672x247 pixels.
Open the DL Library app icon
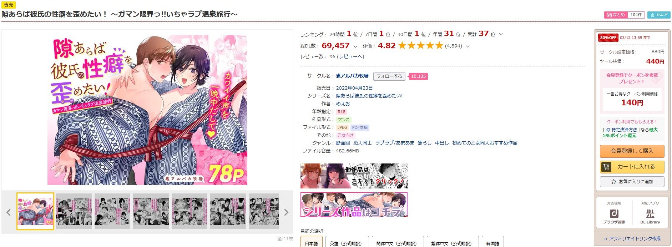pos(650,213)
